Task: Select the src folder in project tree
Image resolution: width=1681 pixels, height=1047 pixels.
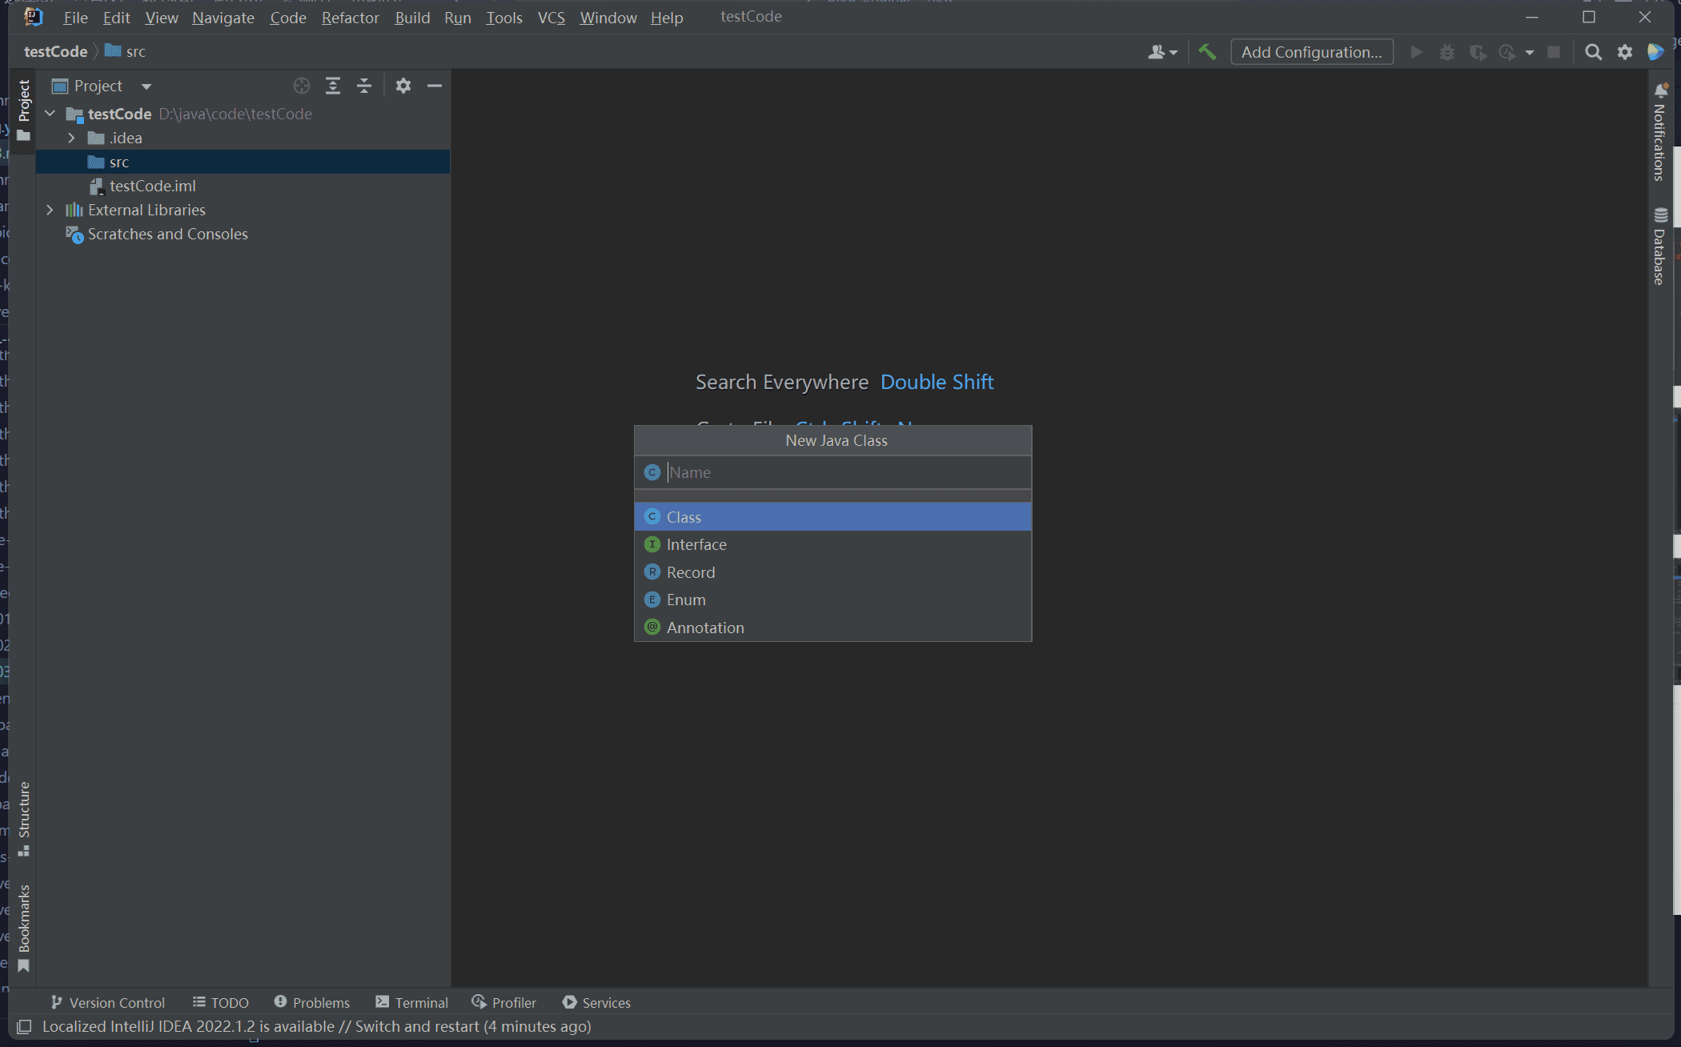Action: (x=243, y=162)
